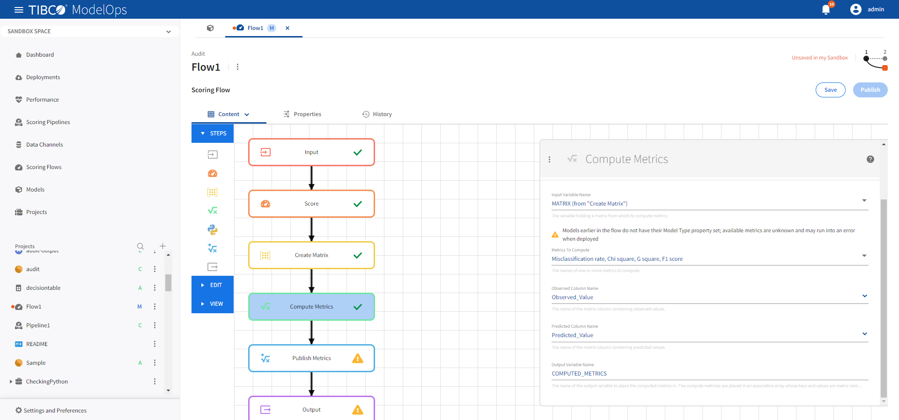Switch to the History tab
The width and height of the screenshot is (899, 420).
pyautogui.click(x=377, y=114)
